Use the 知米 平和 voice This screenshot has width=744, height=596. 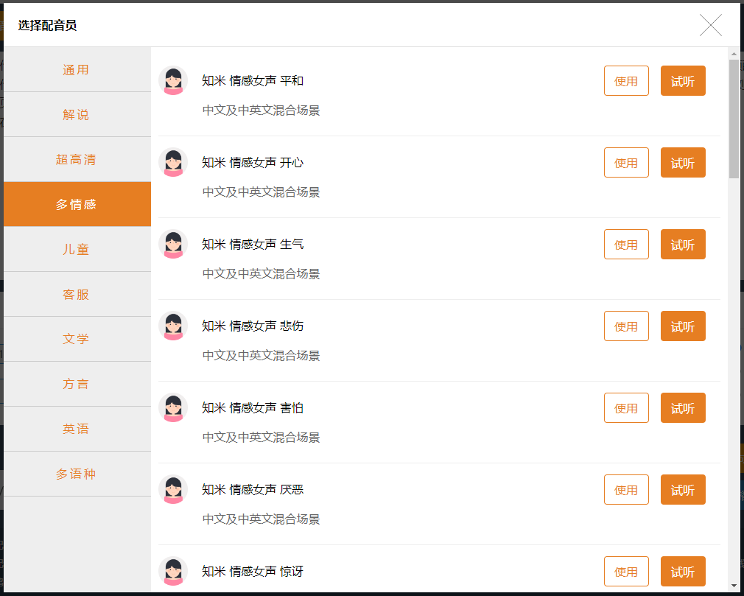click(626, 80)
